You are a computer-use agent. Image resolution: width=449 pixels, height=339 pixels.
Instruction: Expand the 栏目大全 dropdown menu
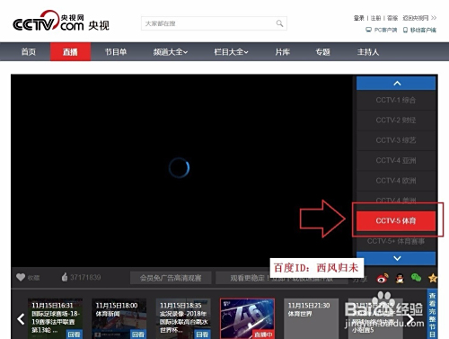pyautogui.click(x=231, y=52)
